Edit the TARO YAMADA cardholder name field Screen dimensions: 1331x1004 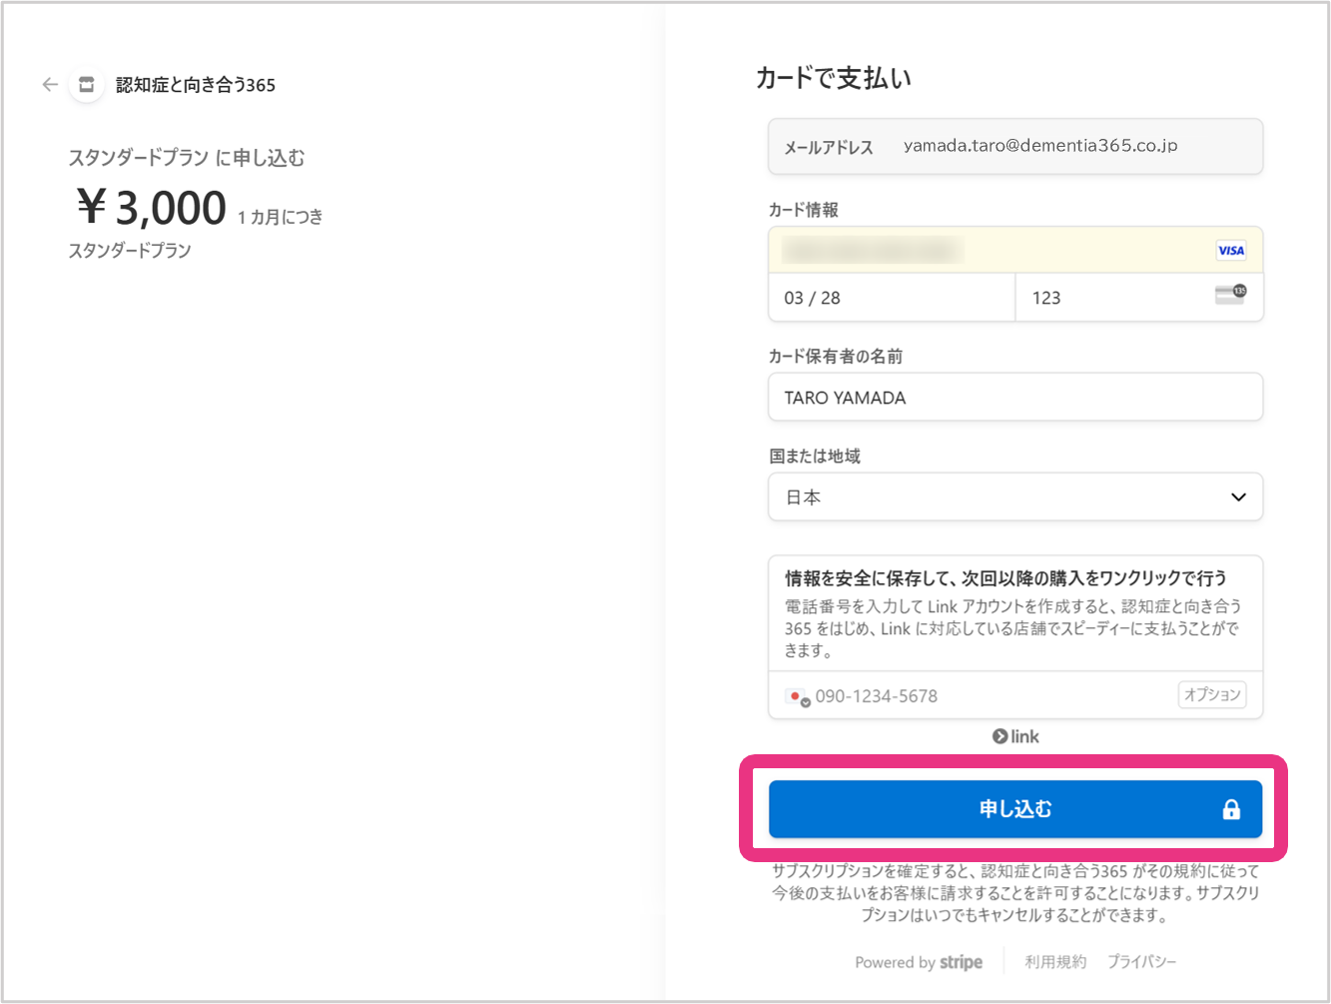[1014, 398]
